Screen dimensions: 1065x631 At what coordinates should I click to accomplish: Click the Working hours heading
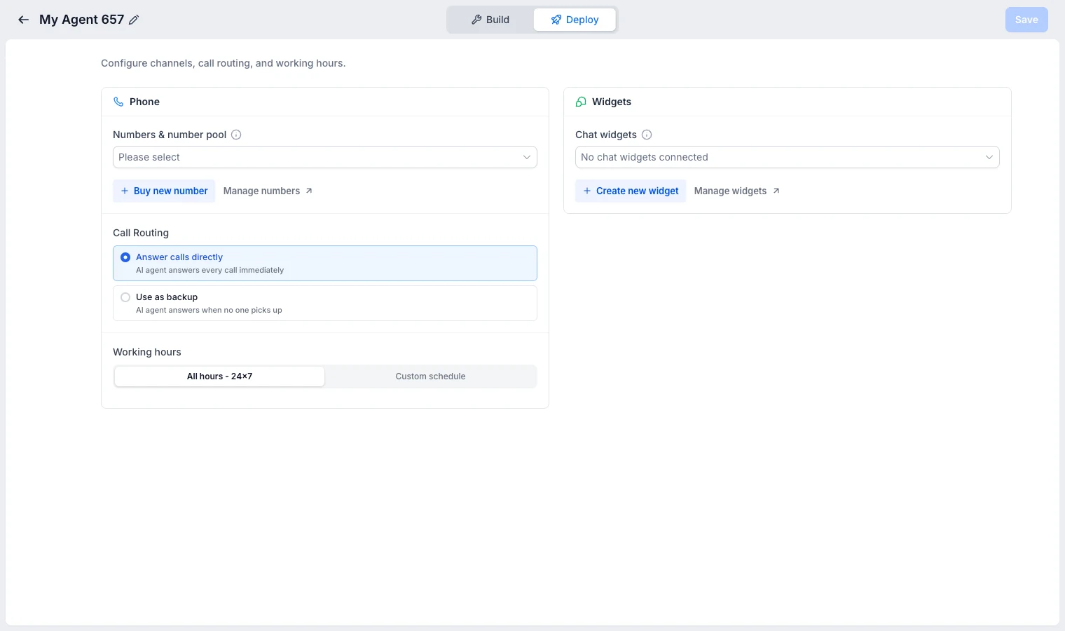click(147, 352)
